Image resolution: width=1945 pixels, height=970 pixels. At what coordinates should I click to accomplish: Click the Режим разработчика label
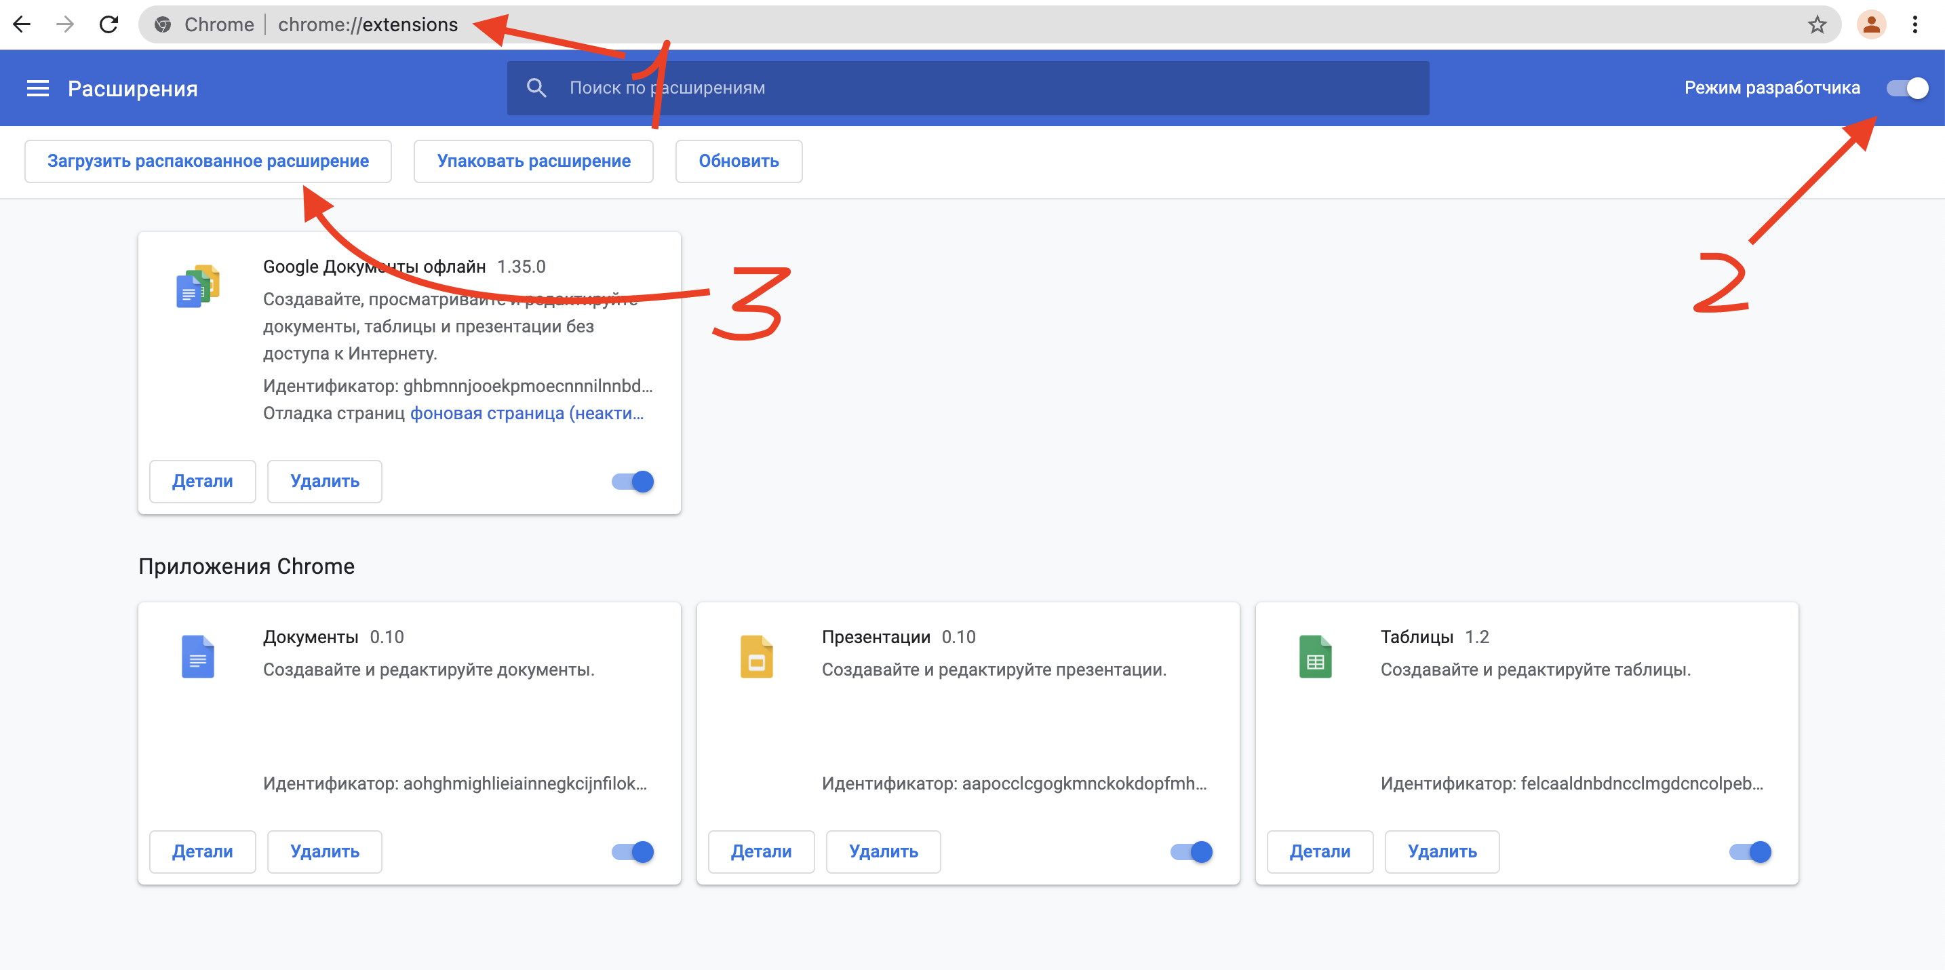point(1772,88)
